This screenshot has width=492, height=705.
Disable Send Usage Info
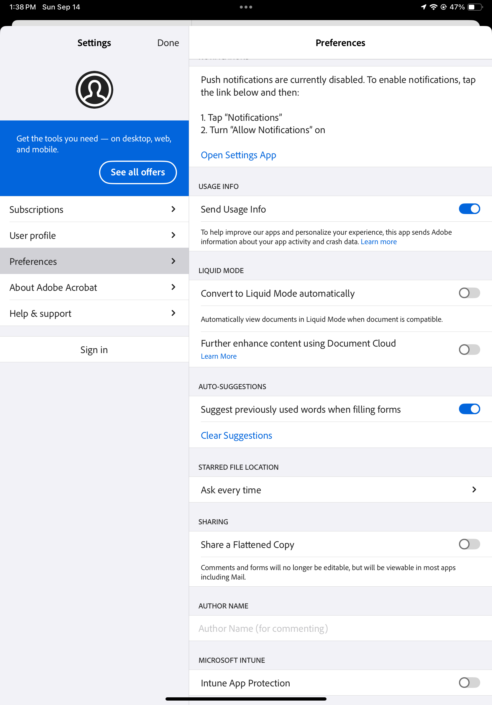[x=469, y=208]
